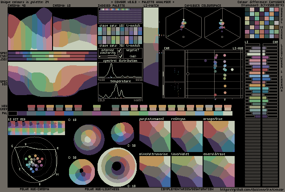Click the 'internal similarity' label
This screenshot has width=285, height=192.
[x=108, y=52]
